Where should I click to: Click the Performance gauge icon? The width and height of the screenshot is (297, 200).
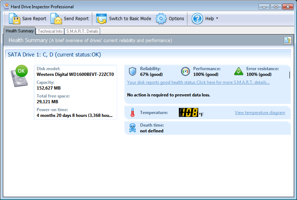click(185, 72)
